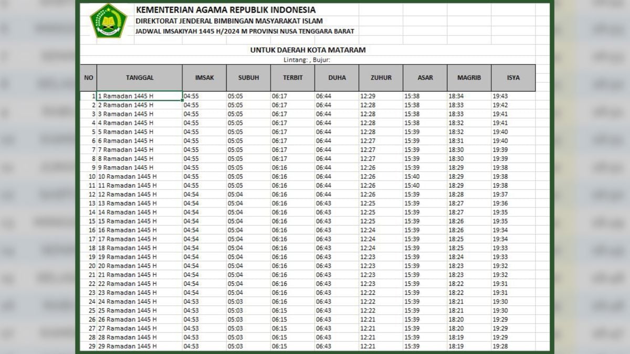
Task: Click the title Kementerian Agama Republik Indonesia
Action: [226, 10]
